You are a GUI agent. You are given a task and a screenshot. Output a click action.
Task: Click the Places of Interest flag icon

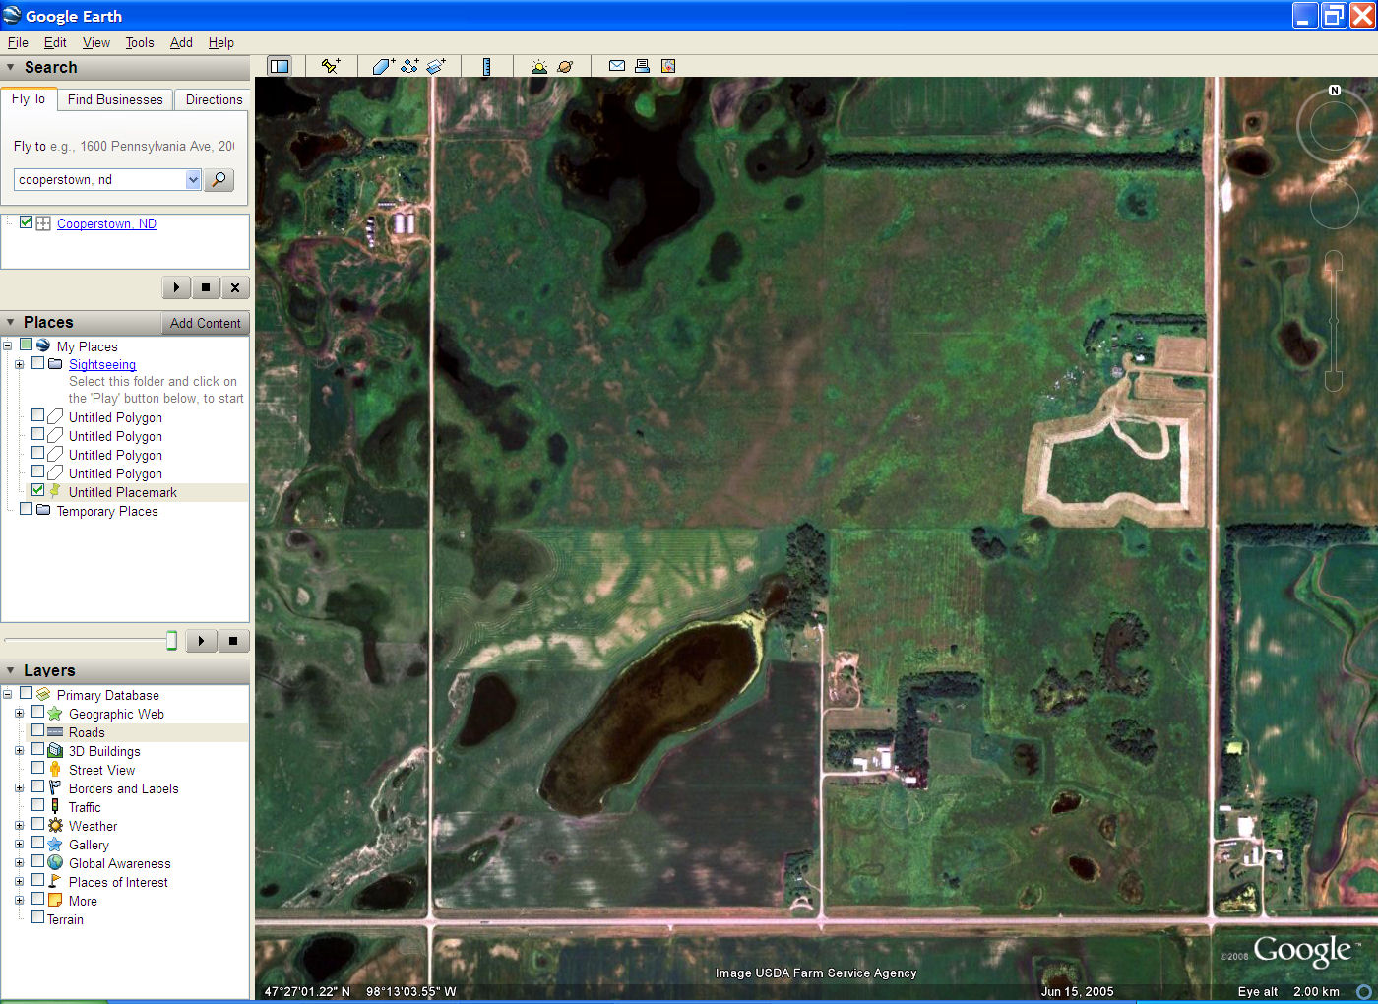point(55,882)
